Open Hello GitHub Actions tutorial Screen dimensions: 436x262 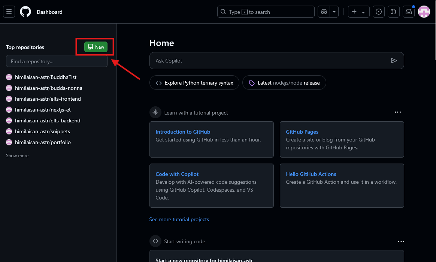pos(311,174)
